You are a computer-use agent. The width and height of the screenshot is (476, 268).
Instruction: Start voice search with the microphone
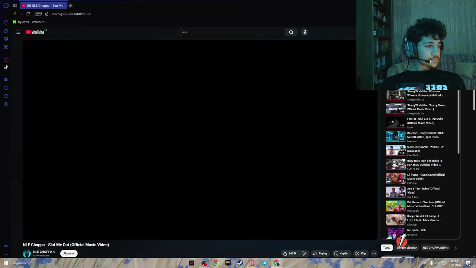305,32
